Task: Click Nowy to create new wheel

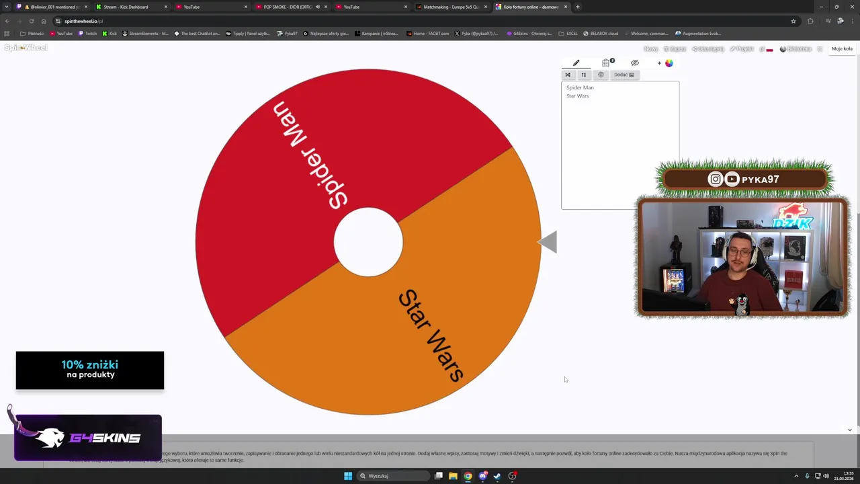Action: click(x=650, y=49)
